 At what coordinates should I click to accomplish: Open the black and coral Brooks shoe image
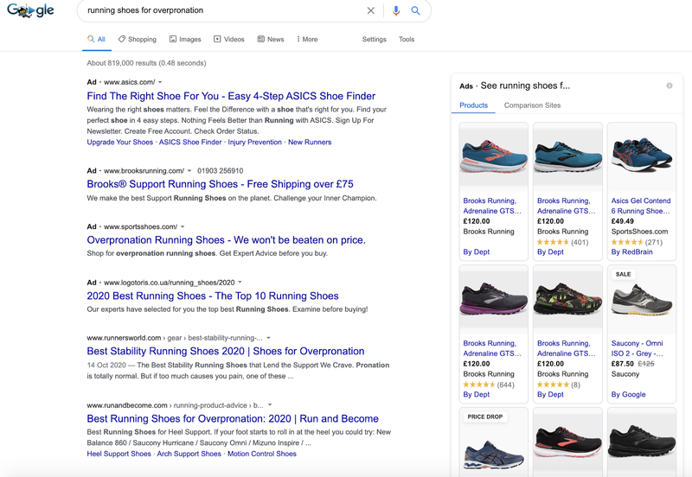[567, 442]
